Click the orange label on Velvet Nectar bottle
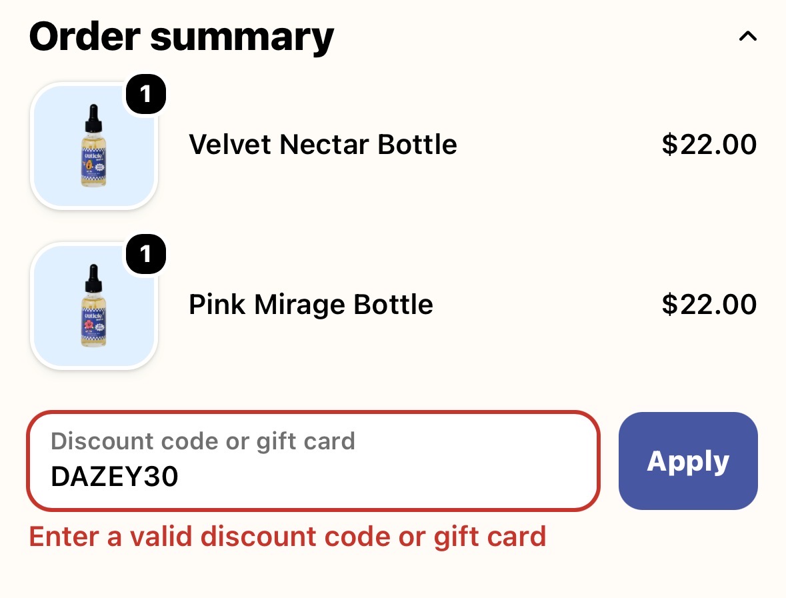Image resolution: width=786 pixels, height=598 pixels. (88, 165)
